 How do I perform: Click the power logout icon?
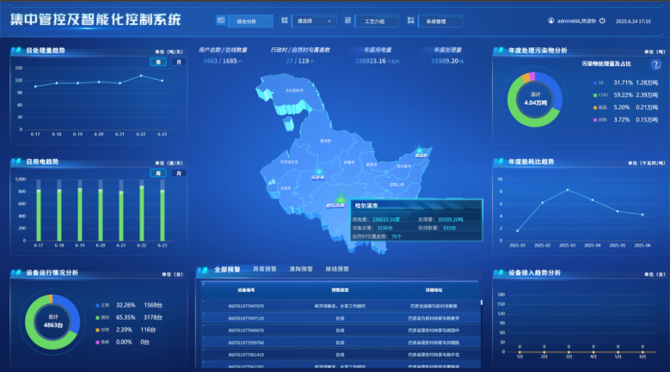(602, 21)
